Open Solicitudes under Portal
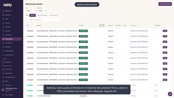The height and width of the screenshot is (98, 174). pos(8,62)
